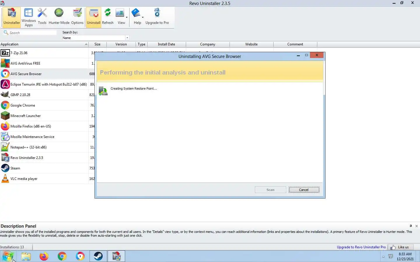
Task: Minimize the Uninstalling AVG Secure Browser dialog
Action: (298, 55)
